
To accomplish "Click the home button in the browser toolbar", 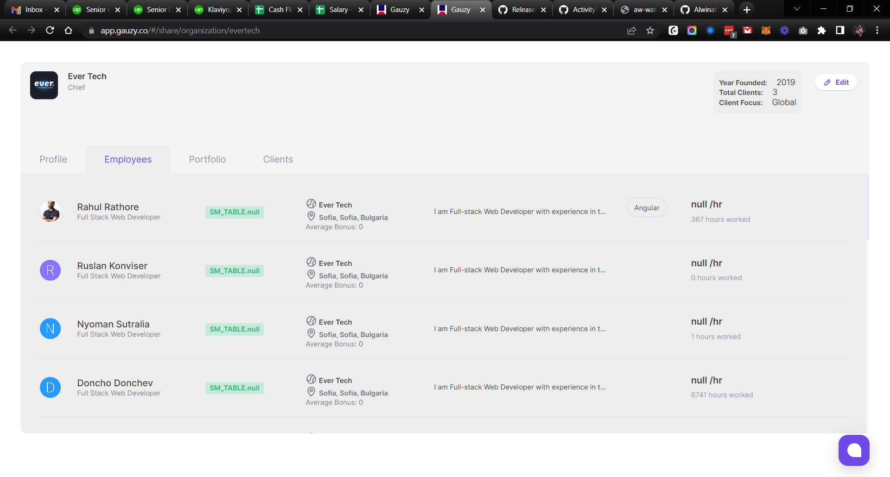I will pyautogui.click(x=68, y=30).
